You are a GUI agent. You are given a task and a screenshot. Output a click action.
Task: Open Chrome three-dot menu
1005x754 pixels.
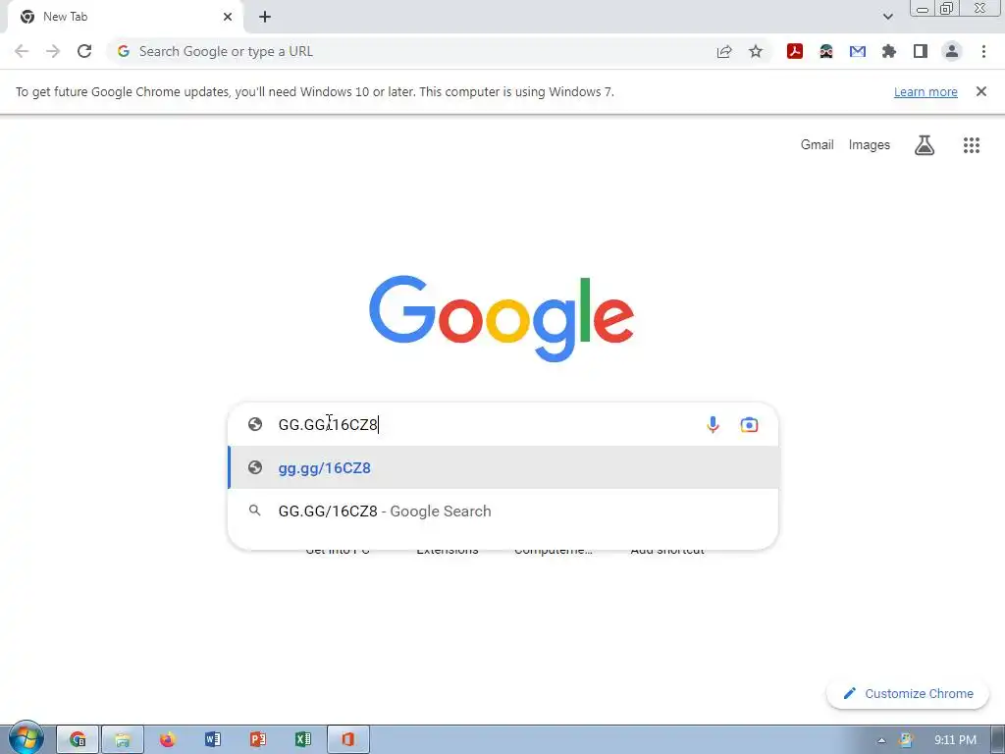[x=983, y=51]
